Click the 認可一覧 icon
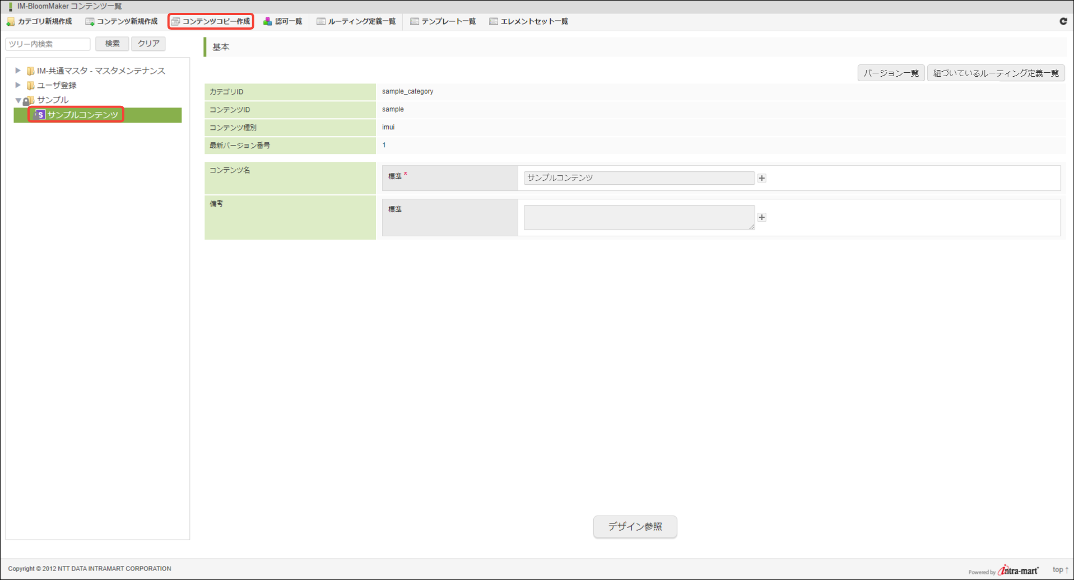Viewport: 1074px width, 580px height. [x=268, y=22]
